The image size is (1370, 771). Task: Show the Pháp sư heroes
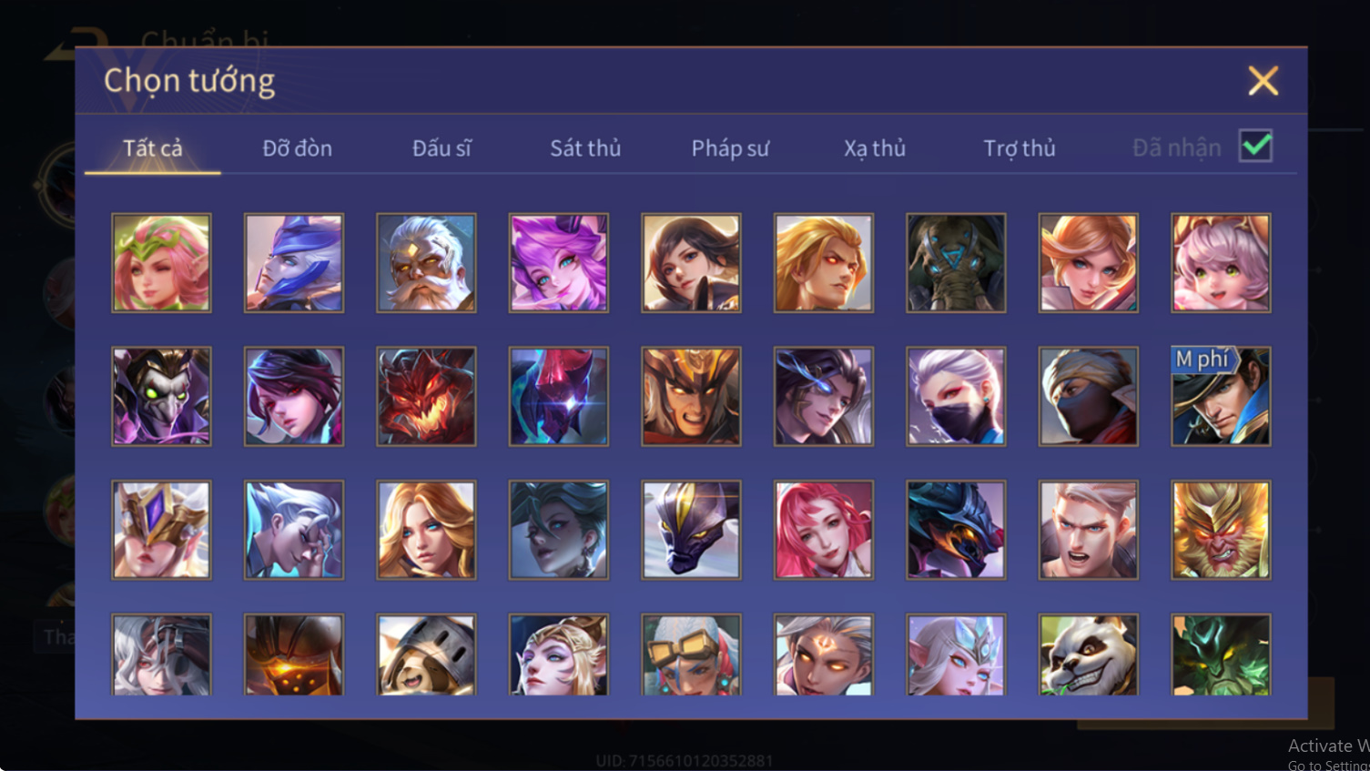tap(730, 147)
